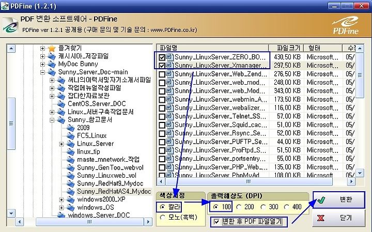372x232 pixels.
Task: Select the 칼라 color radio button
Action: pyautogui.click(x=163, y=207)
